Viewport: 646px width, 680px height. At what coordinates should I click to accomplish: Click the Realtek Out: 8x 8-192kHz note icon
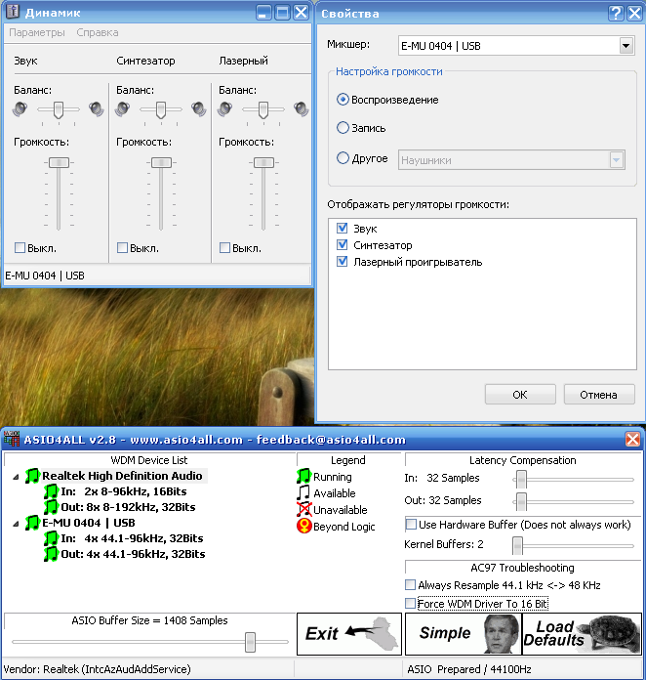coord(51,507)
